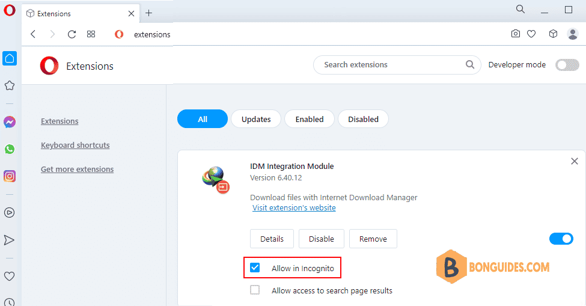Open Instagram in the sidebar
This screenshot has height=306, width=586.
pyautogui.click(x=10, y=176)
